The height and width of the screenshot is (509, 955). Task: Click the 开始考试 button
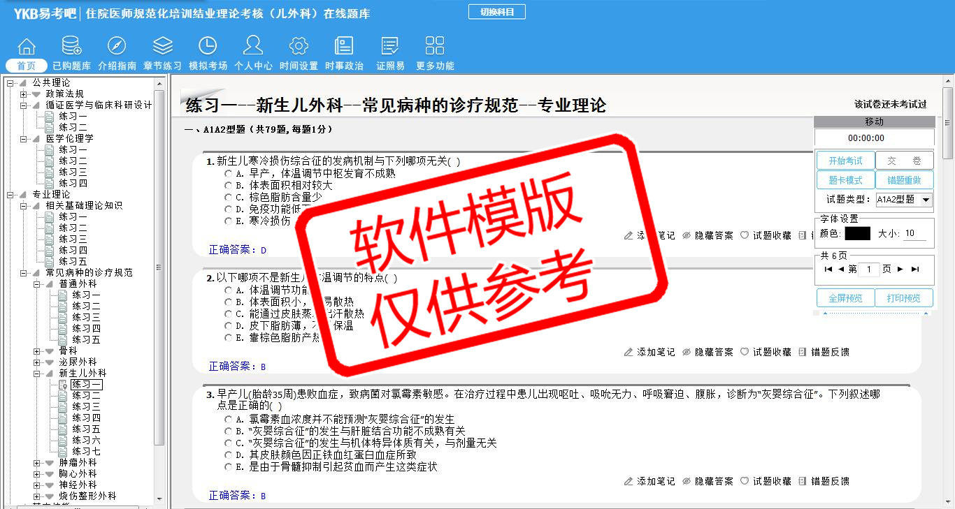[x=845, y=161]
